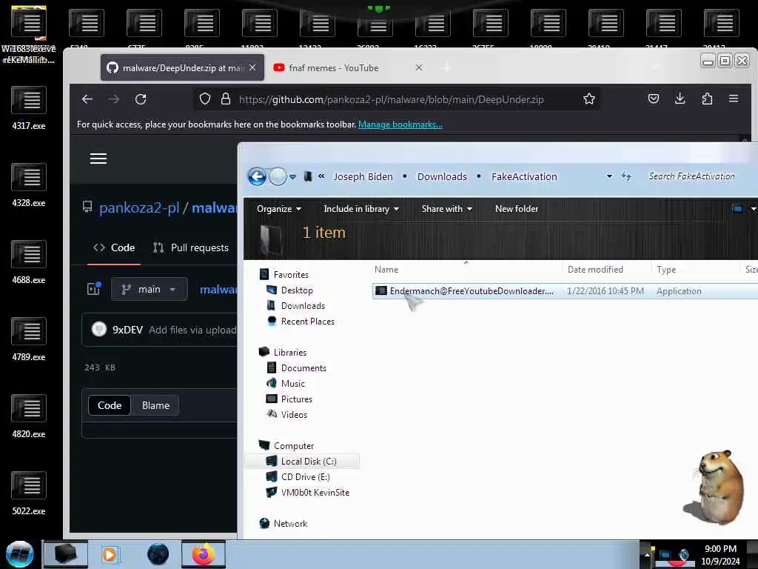Open Add files via upload commit
The width and height of the screenshot is (758, 569).
(x=192, y=330)
